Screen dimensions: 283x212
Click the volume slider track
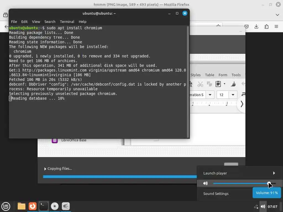click(244, 183)
